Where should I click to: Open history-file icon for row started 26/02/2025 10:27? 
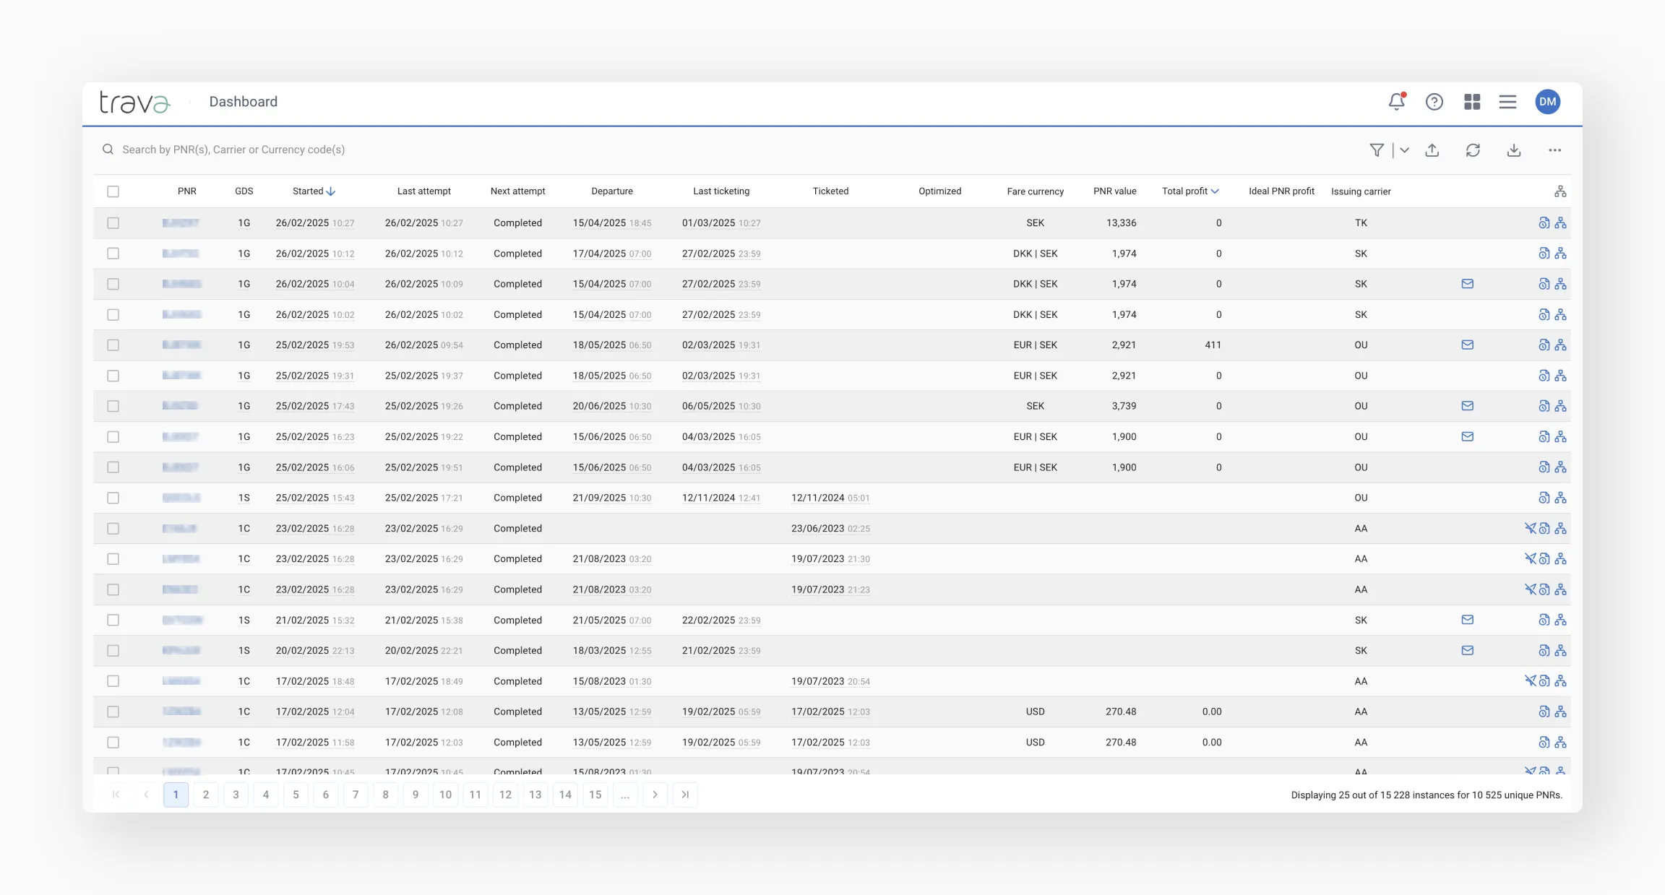pyautogui.click(x=1544, y=223)
